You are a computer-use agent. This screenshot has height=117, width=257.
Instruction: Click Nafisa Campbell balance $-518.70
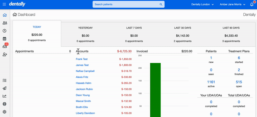pos(126,71)
